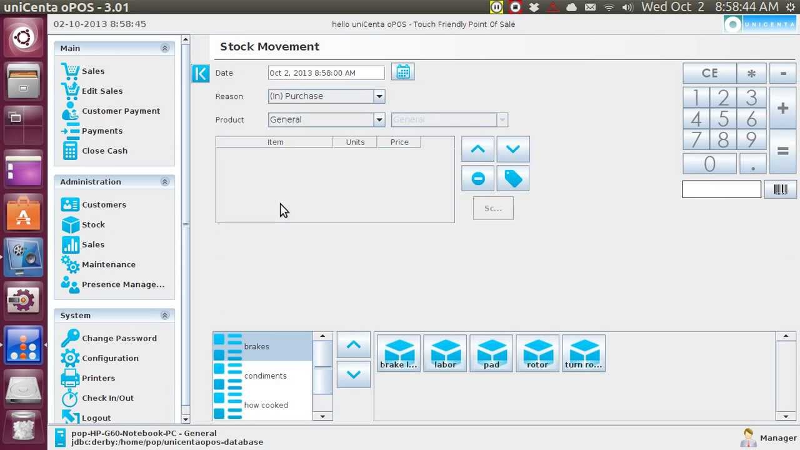This screenshot has width=800, height=450.
Task: Click the Logout icon
Action: tap(71, 417)
